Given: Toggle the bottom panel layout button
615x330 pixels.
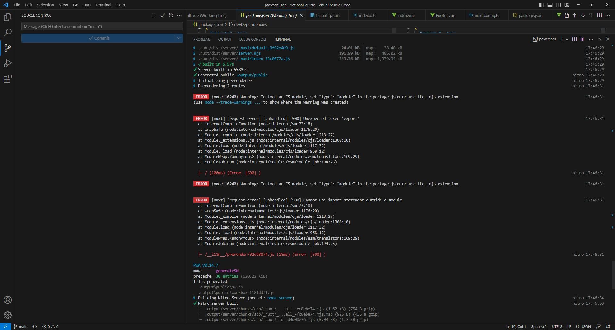Looking at the screenshot, I should coord(550,5).
